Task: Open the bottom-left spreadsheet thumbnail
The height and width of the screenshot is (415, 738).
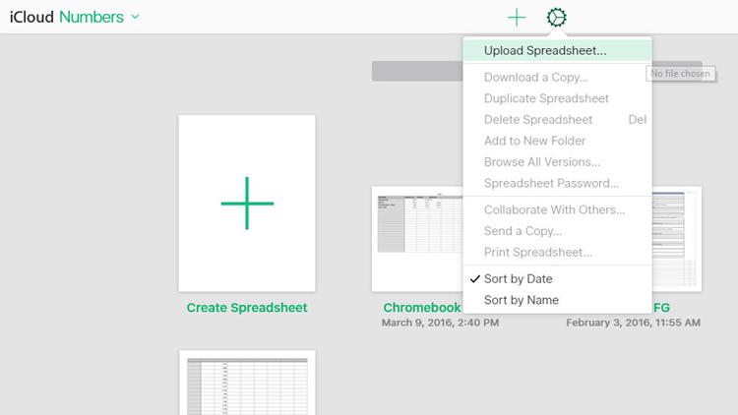Action: [x=247, y=384]
